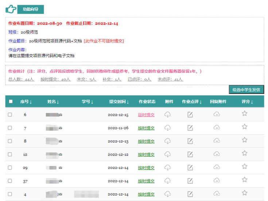268x201 pixels.
Task: Open the 延时提交 status link in row 6
Action: pos(146,115)
